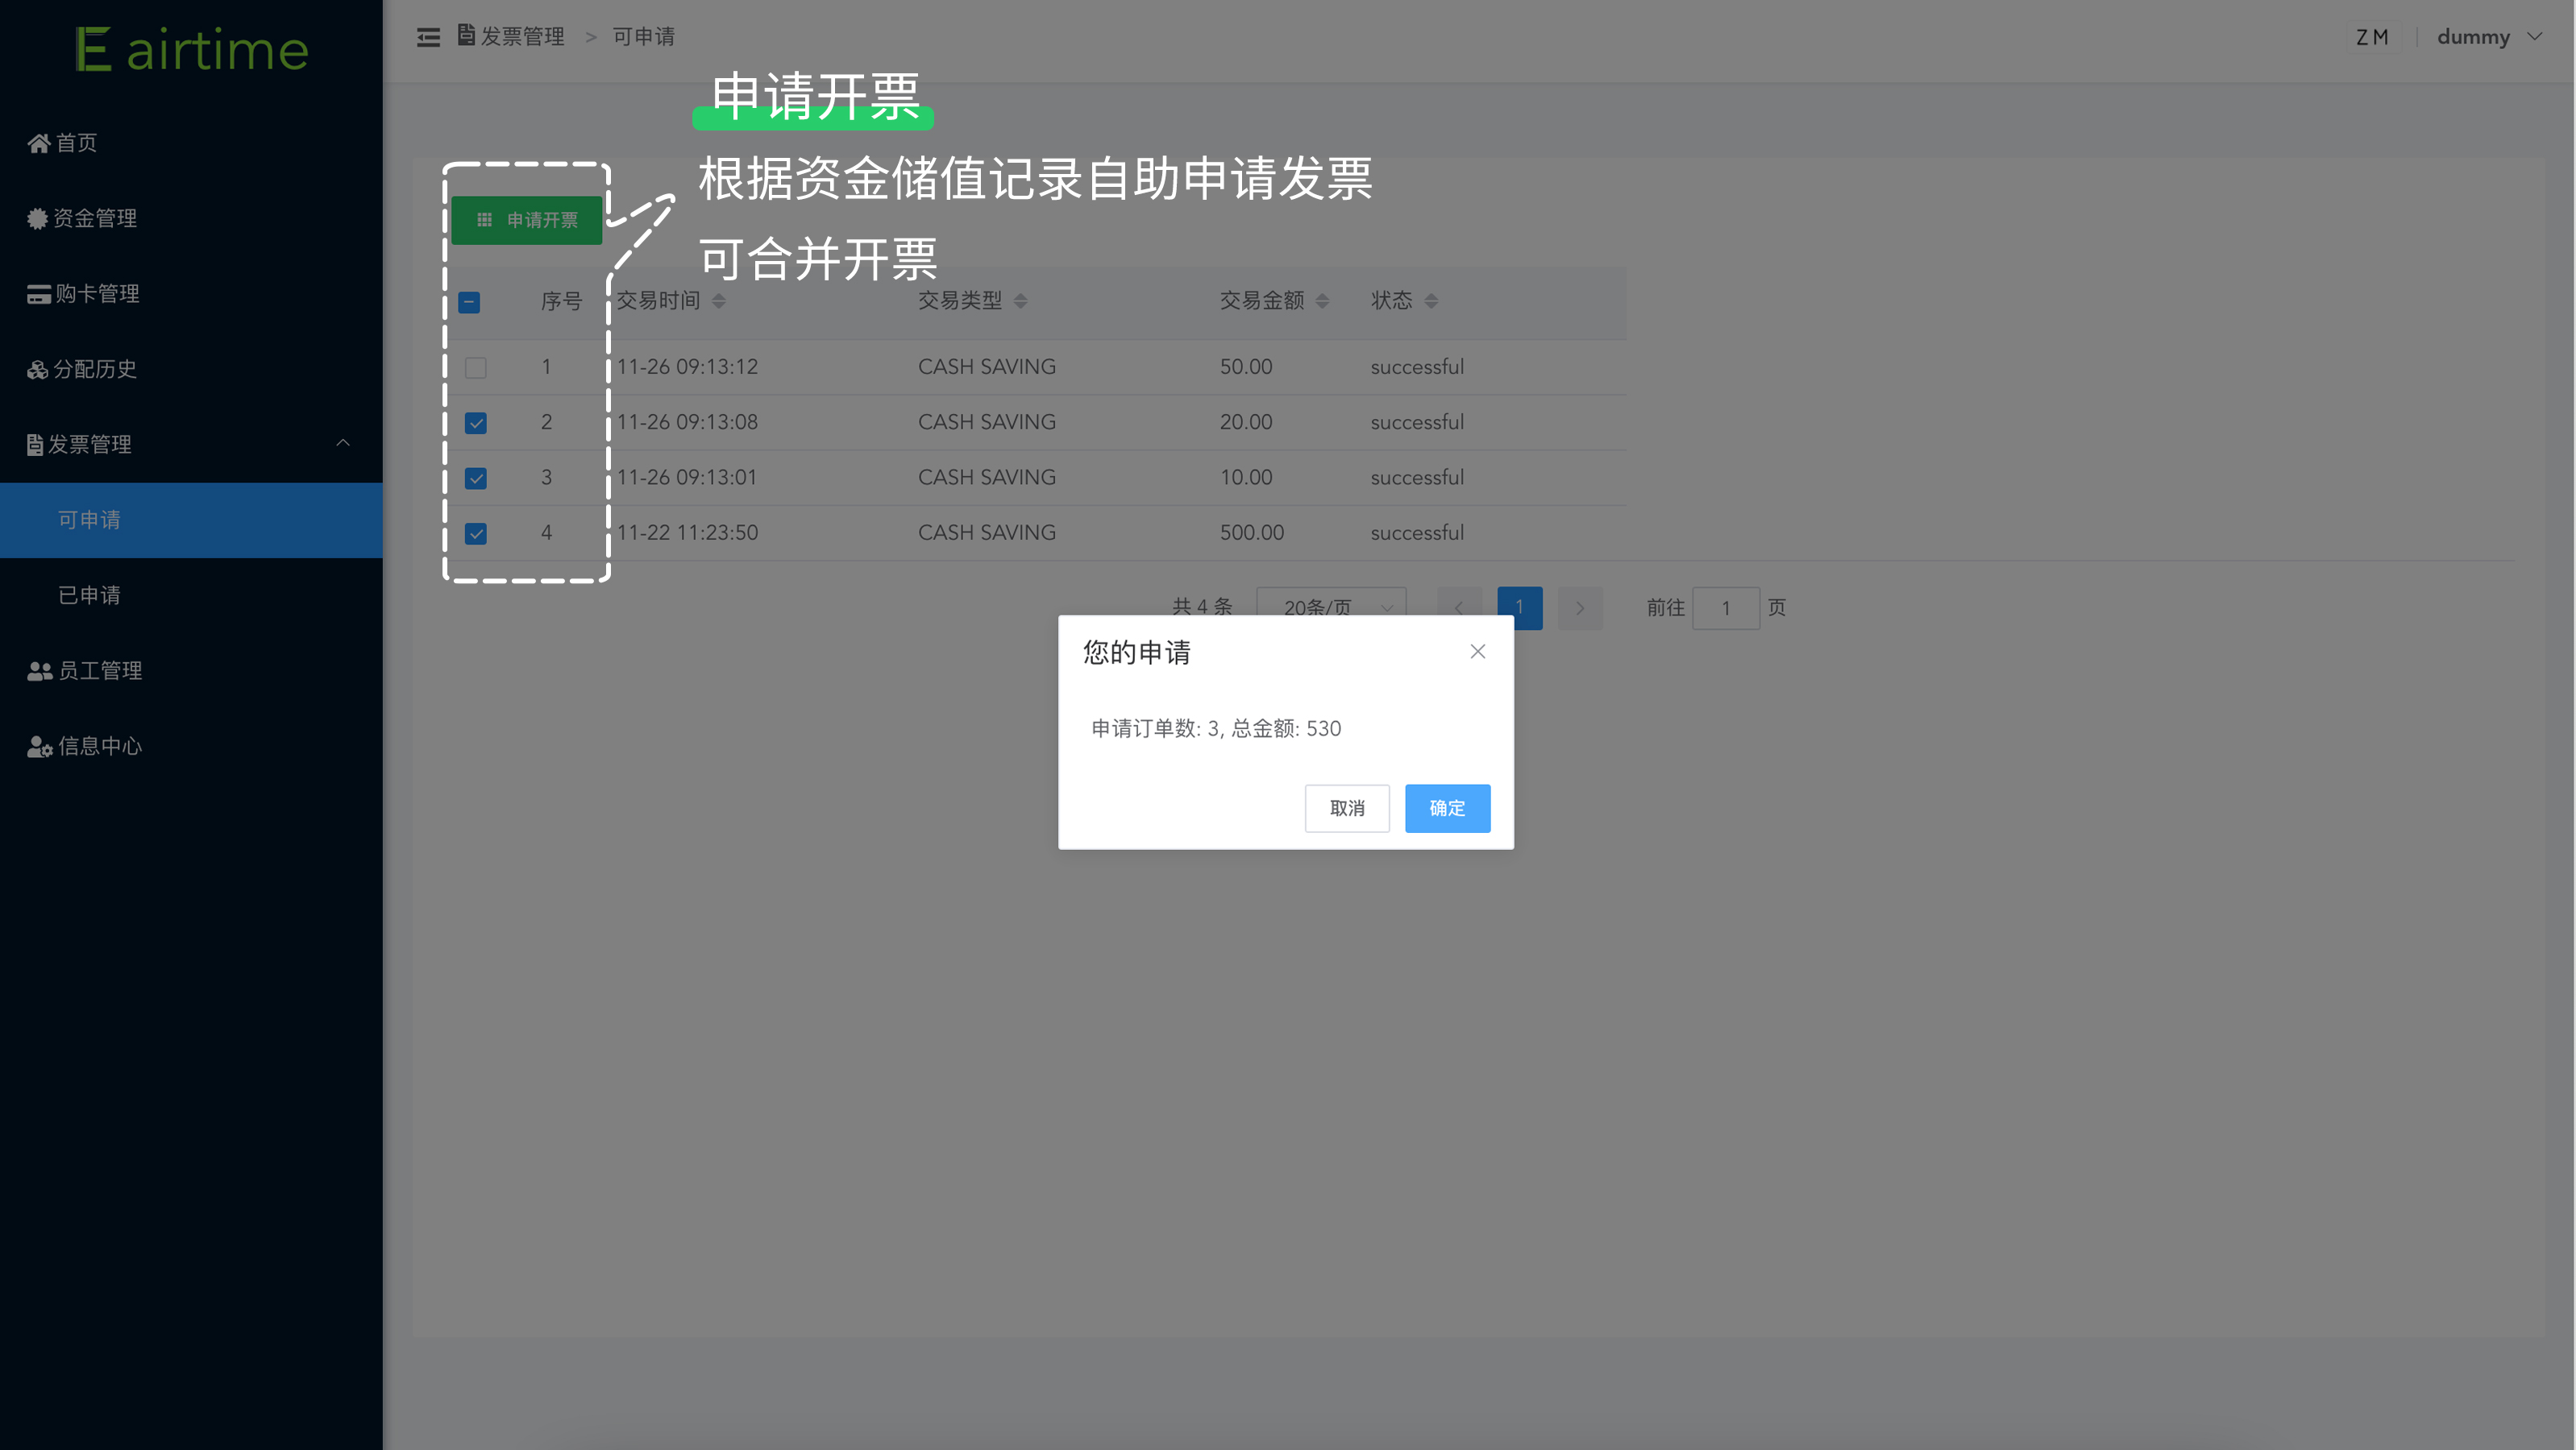The height and width of the screenshot is (1450, 2576).
Task: Uncheck the checkbox for row 2
Action: coord(476,423)
